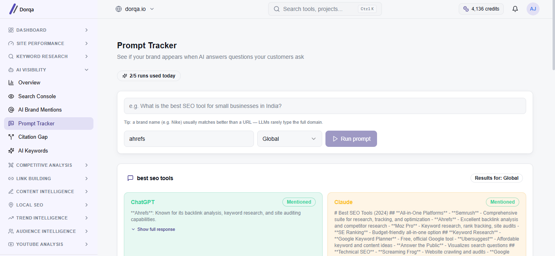Expand the Content Intelligence section chevron
The image size is (555, 256).
coord(87,191)
